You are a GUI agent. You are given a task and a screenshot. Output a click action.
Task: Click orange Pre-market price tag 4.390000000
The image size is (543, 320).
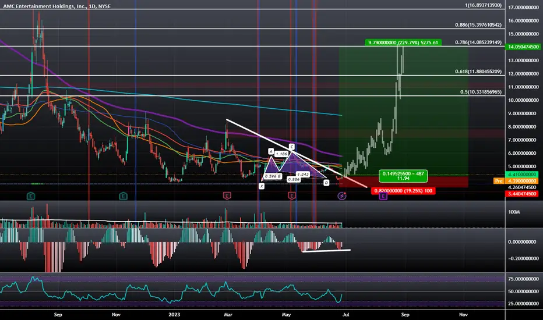click(x=523, y=181)
